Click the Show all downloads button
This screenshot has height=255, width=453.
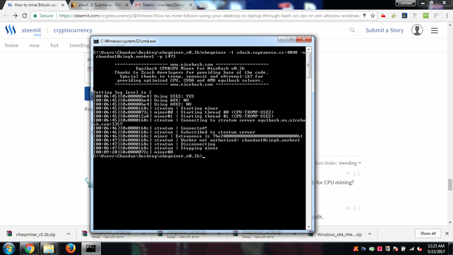(x=428, y=233)
